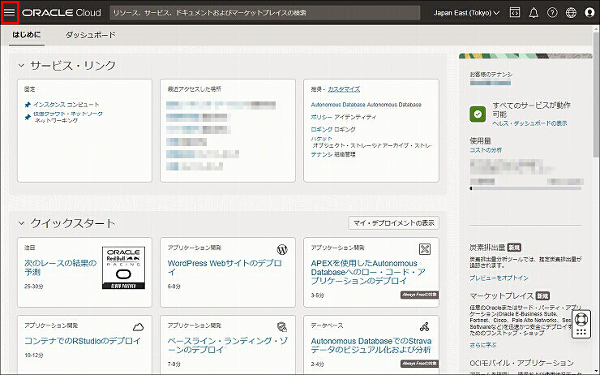600x375 pixels.
Task: Click the pin icon next to 仮想クラウド・ネットワーク
Action: point(28,117)
